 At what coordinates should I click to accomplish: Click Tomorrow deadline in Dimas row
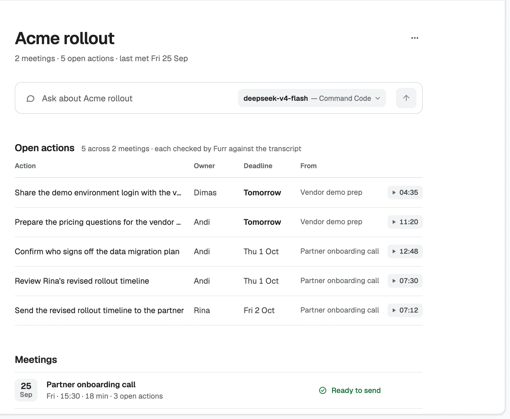click(262, 193)
